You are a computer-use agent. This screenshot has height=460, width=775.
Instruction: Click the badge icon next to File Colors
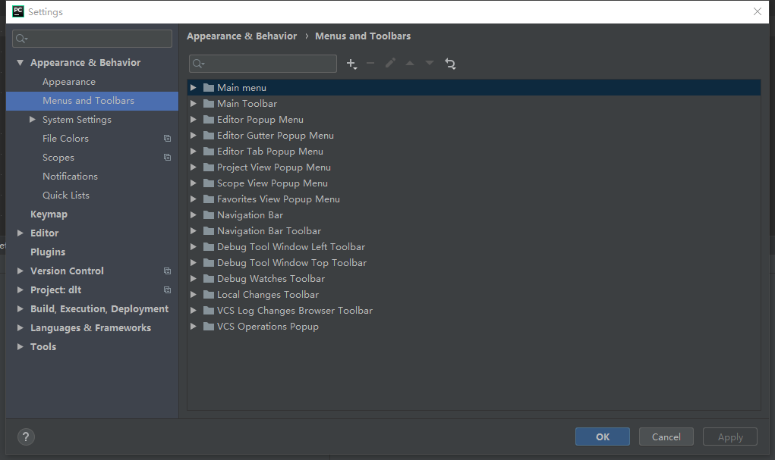tap(166, 138)
